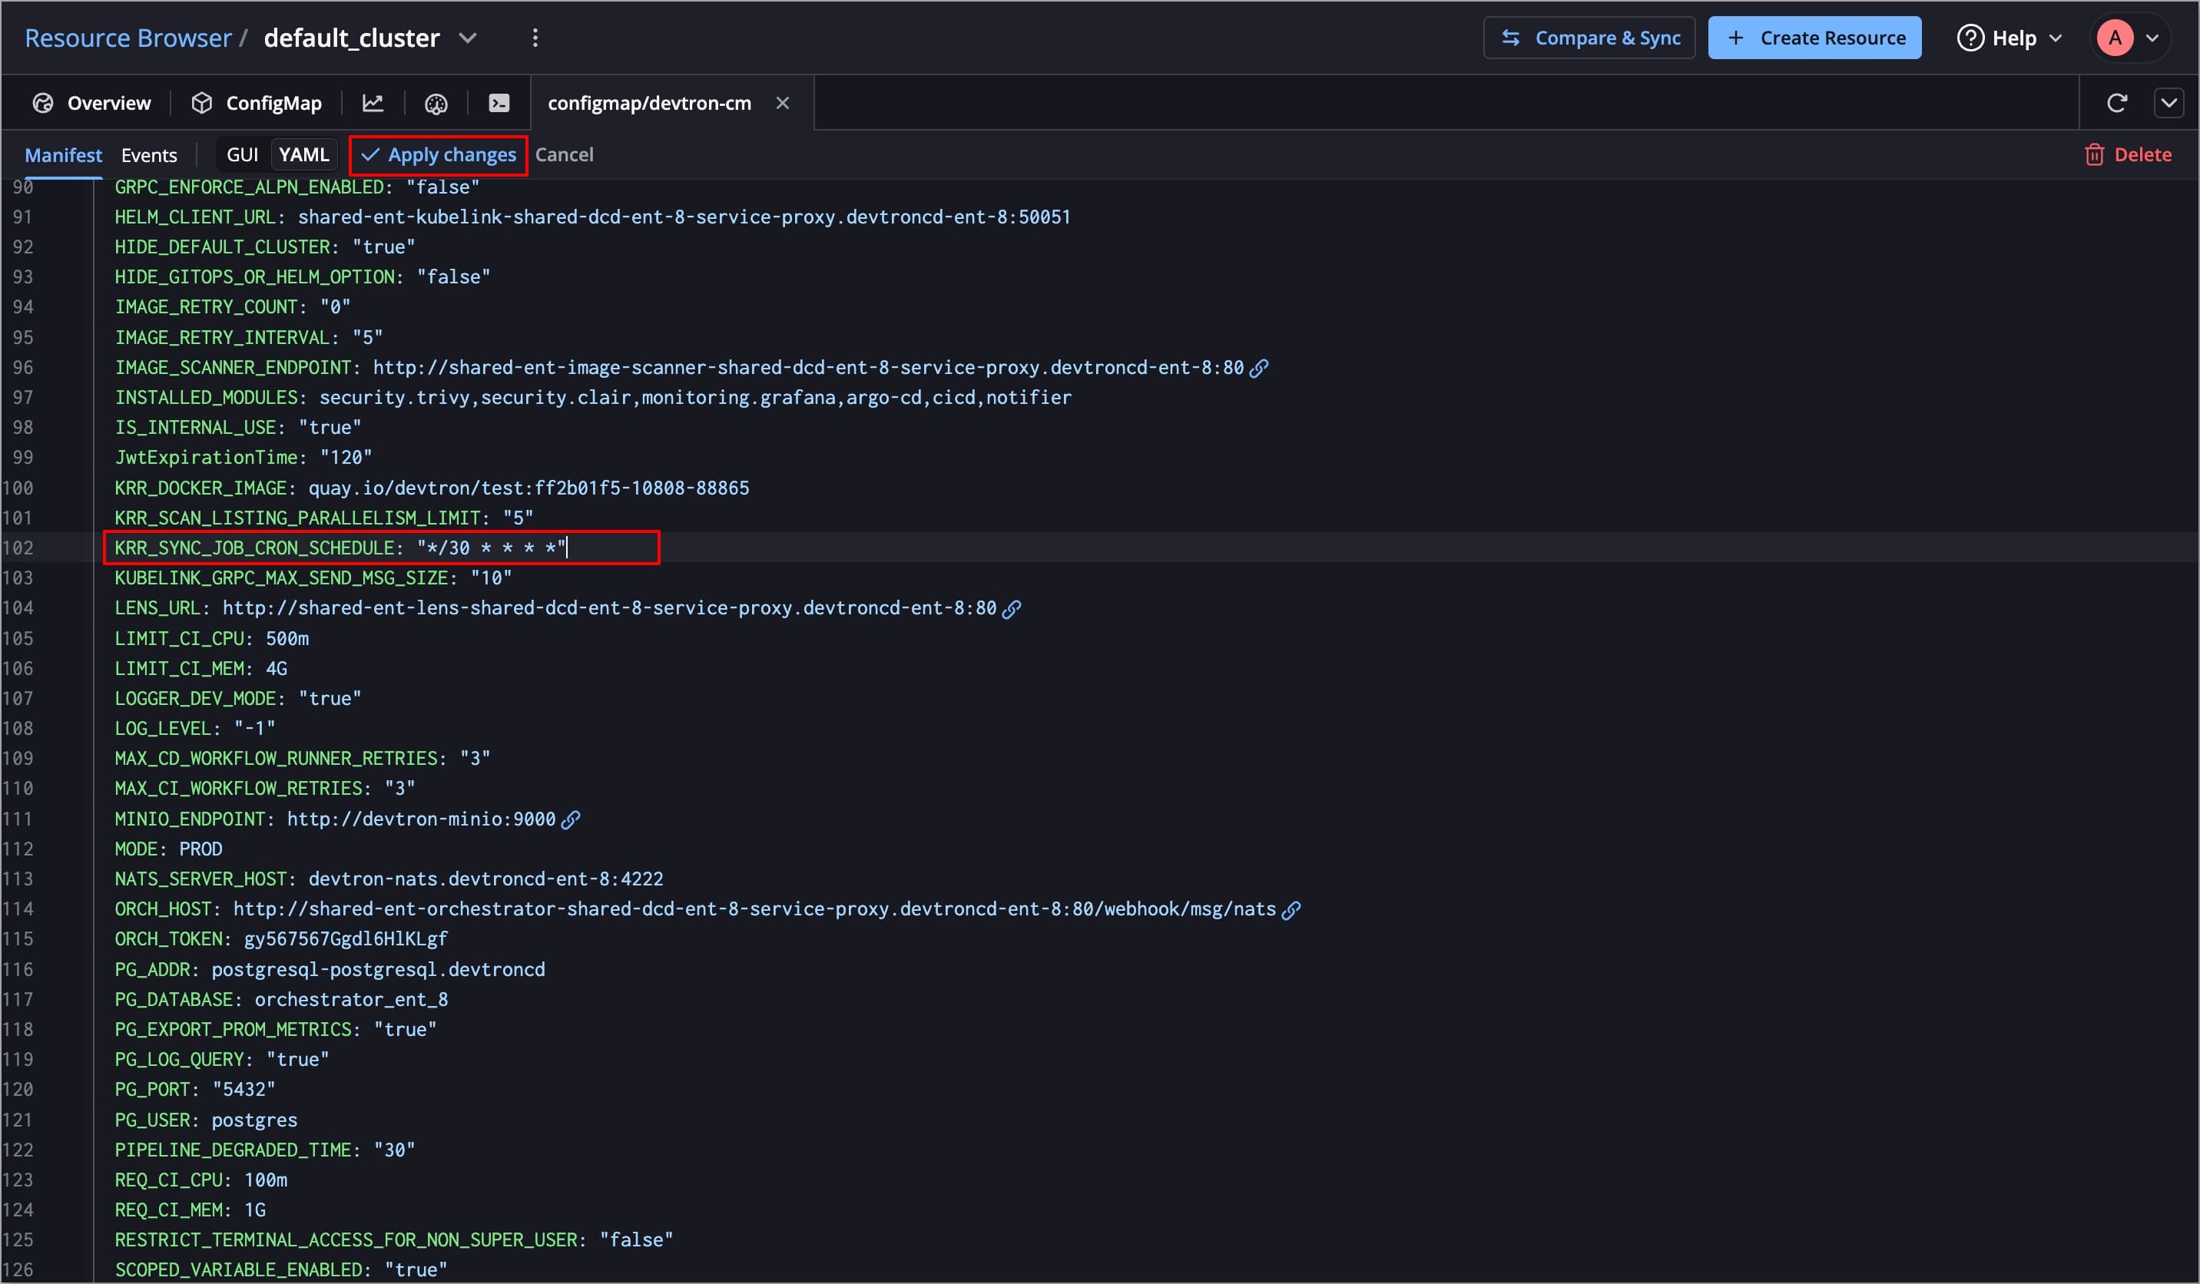2200x1284 pixels.
Task: Expand the tab list chevron dropdown
Action: click(2169, 103)
